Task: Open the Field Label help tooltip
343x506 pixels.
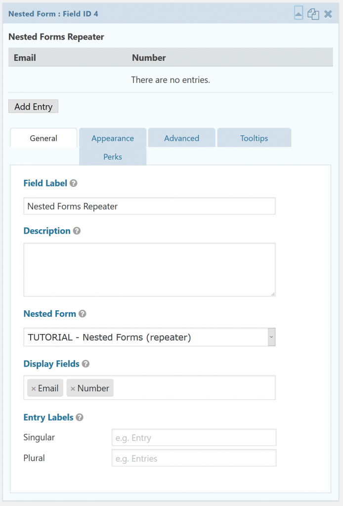Action: pos(74,183)
